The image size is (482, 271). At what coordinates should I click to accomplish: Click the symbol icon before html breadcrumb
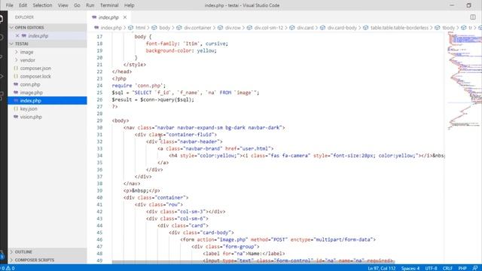click(130, 28)
